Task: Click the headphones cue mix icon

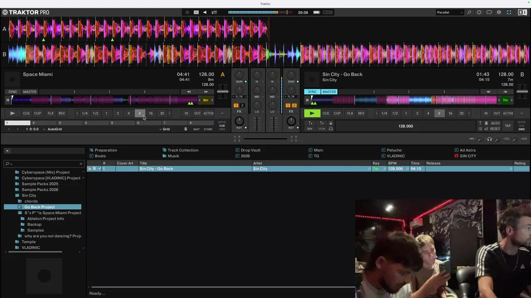Action: tap(490, 139)
